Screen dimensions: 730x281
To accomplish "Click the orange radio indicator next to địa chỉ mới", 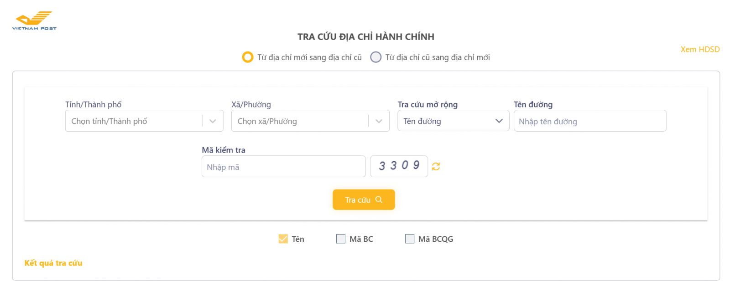I will 247,57.
